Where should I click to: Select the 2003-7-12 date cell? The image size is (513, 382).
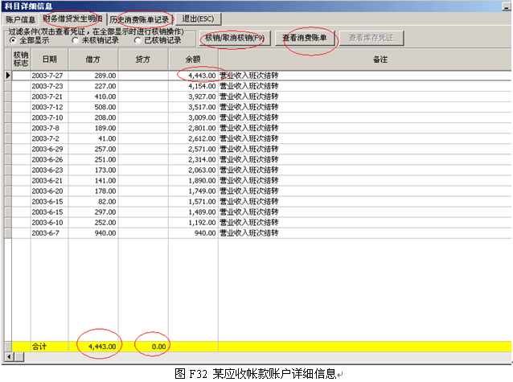[x=49, y=106]
